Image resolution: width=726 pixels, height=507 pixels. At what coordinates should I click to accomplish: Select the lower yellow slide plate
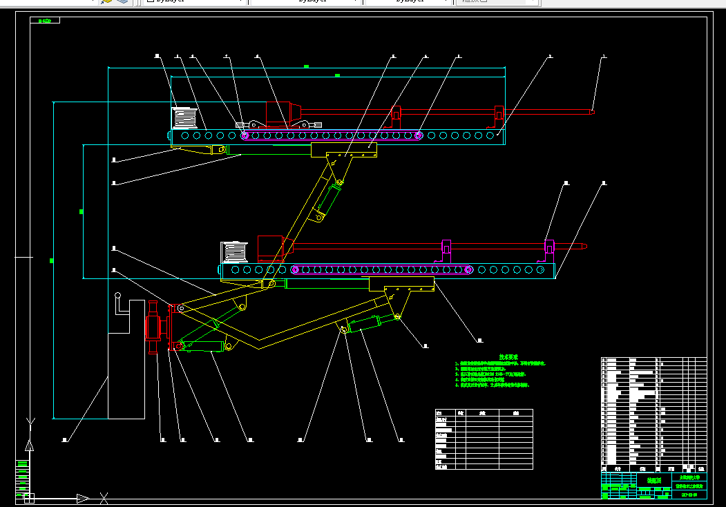pos(401,284)
